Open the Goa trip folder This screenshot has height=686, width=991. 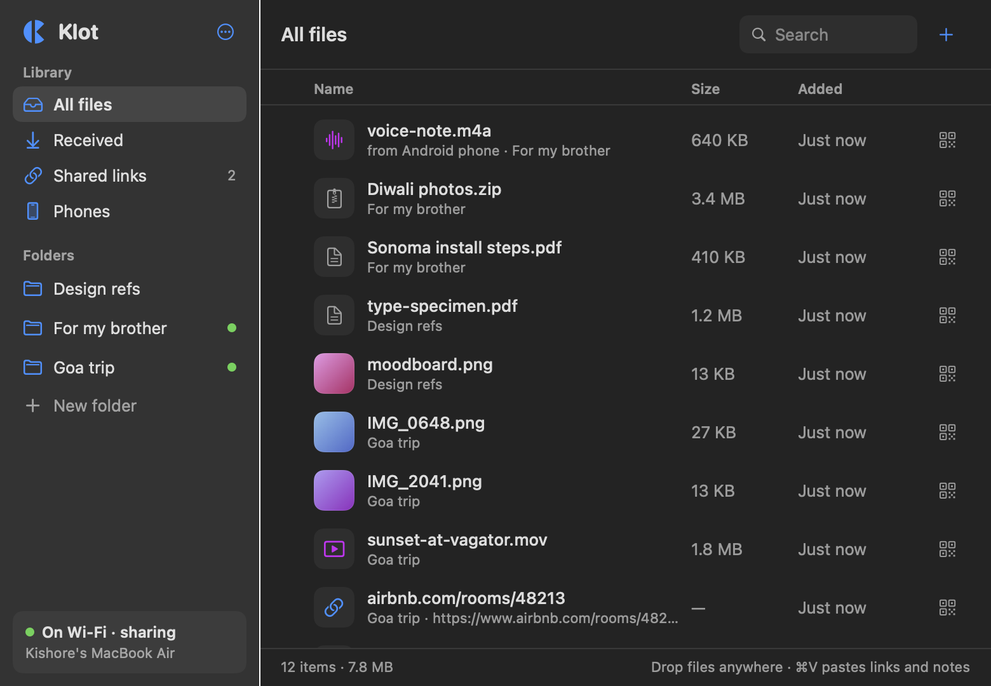[130, 367]
